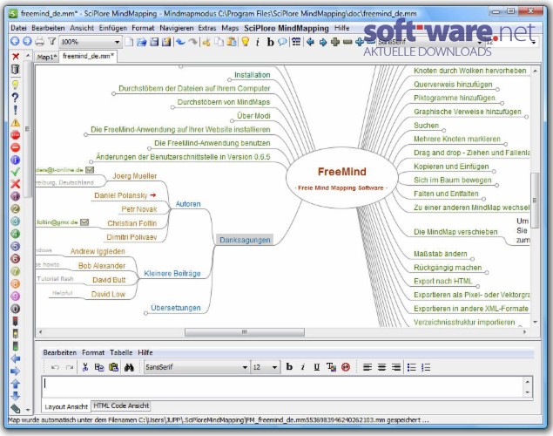Image resolution: width=553 pixels, height=436 pixels.
Task: Expand the Übersetzungen node
Action: pyautogui.click(x=145, y=313)
